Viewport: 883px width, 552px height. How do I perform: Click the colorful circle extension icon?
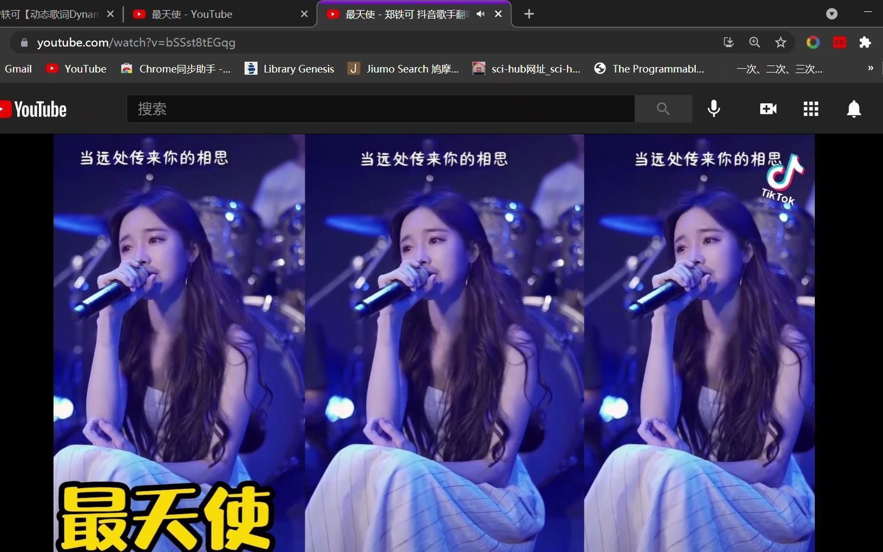coord(813,42)
